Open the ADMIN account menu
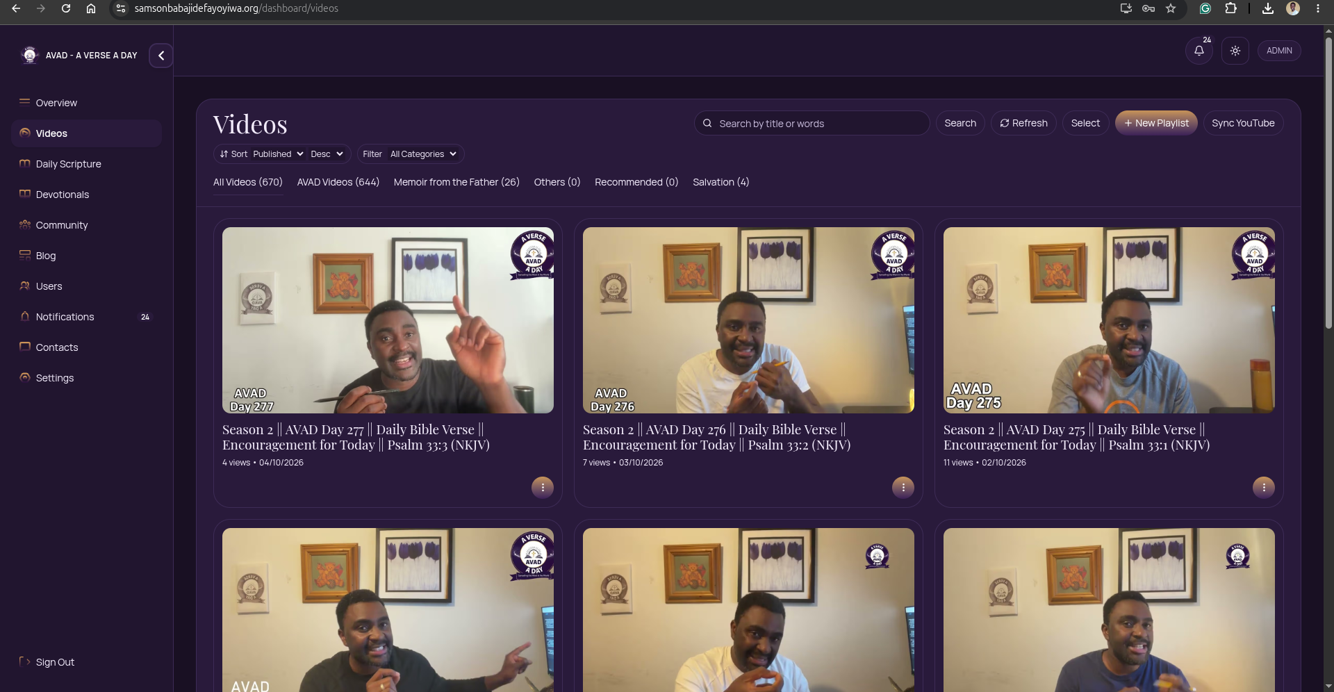Viewport: 1334px width, 692px height. 1279,51
